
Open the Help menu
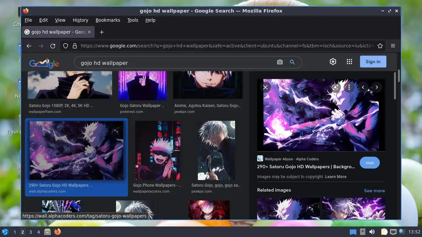tap(150, 20)
